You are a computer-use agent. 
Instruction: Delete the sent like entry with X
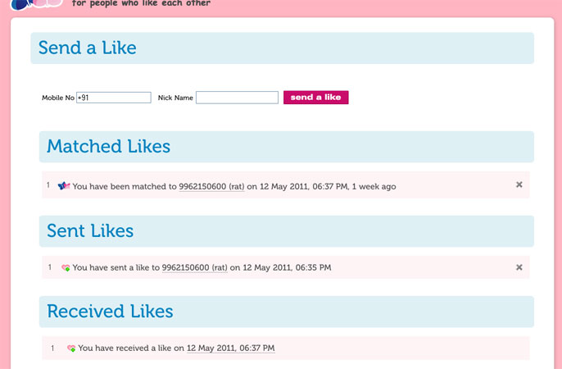click(519, 267)
